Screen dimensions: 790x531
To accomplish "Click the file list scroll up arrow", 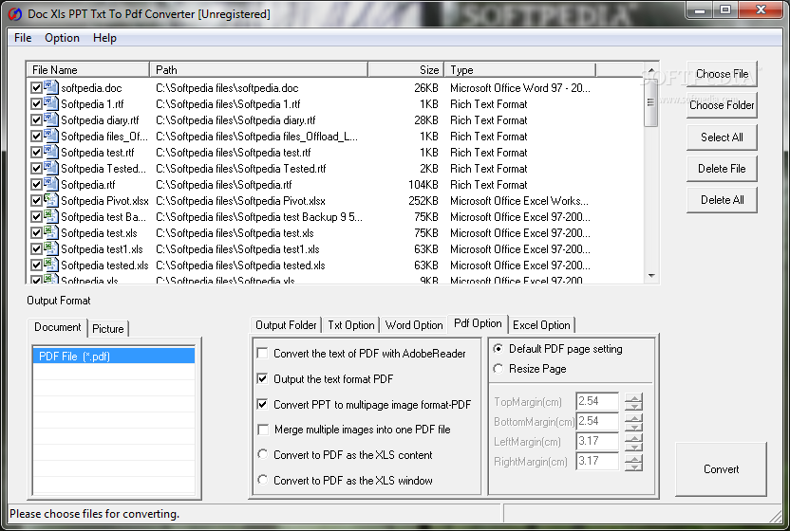I will [651, 70].
